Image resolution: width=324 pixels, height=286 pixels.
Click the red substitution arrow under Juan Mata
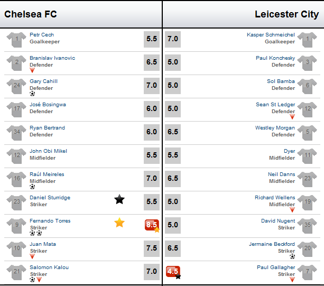(x=32, y=256)
